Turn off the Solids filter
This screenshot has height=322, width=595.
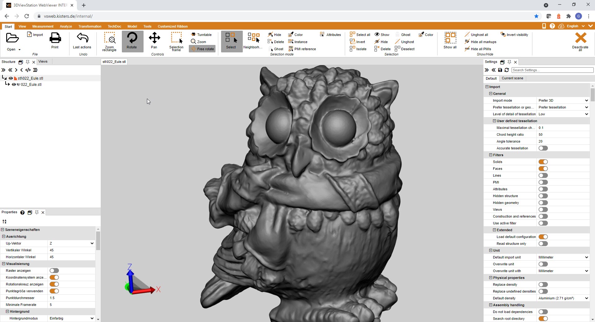(543, 162)
